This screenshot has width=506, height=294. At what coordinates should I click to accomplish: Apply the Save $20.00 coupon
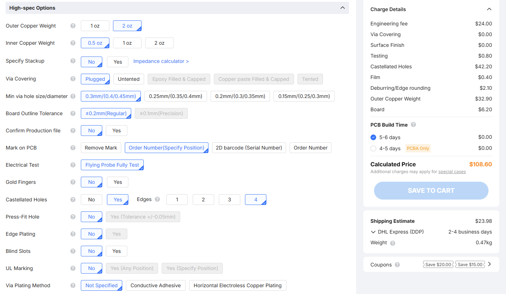click(438, 265)
